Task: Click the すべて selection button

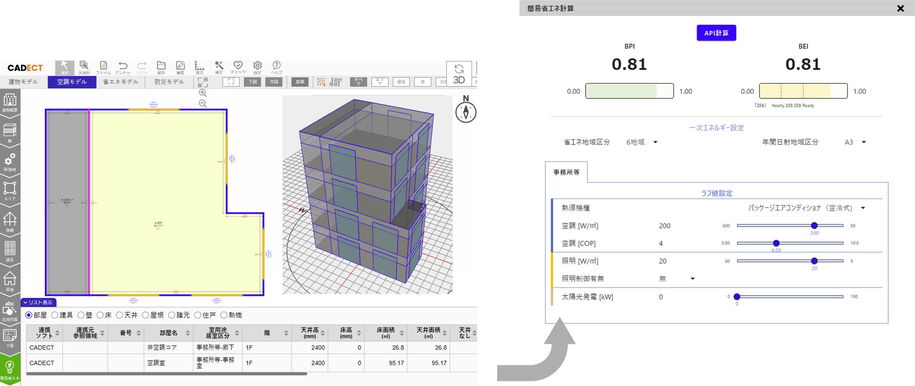Action: [358, 82]
